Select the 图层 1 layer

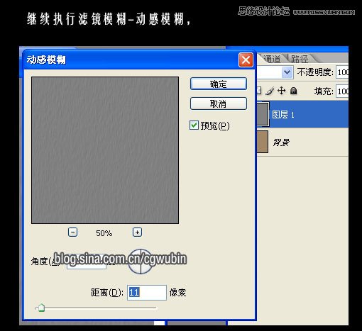click(x=302, y=115)
